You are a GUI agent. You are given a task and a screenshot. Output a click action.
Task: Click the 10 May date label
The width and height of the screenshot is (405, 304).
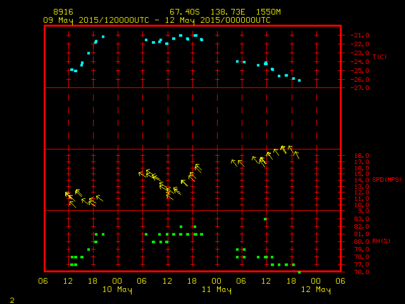(118, 289)
